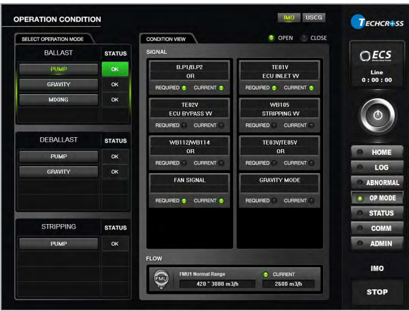Screen dimensions: 409x311
Task: Click green OK status for Ballast Pump
Action: tap(115, 69)
